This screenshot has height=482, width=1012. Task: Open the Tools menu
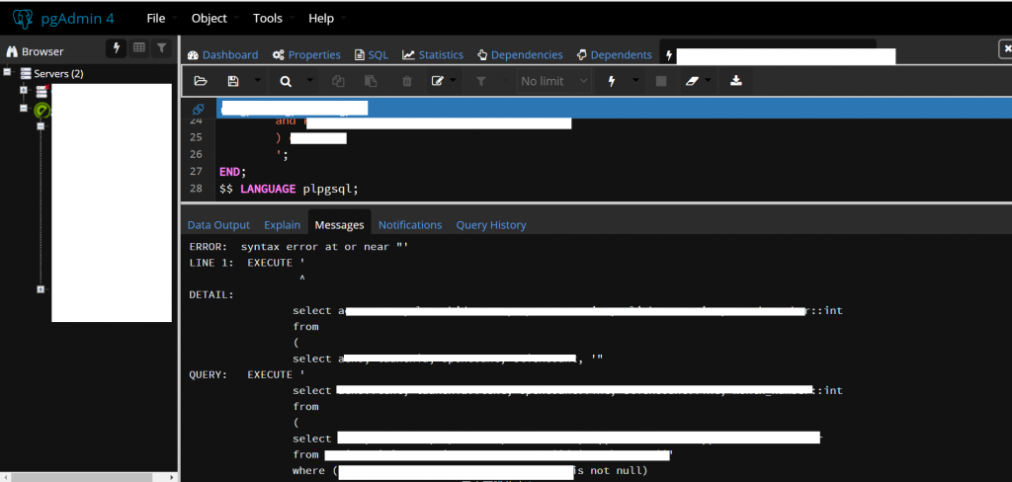pos(267,18)
